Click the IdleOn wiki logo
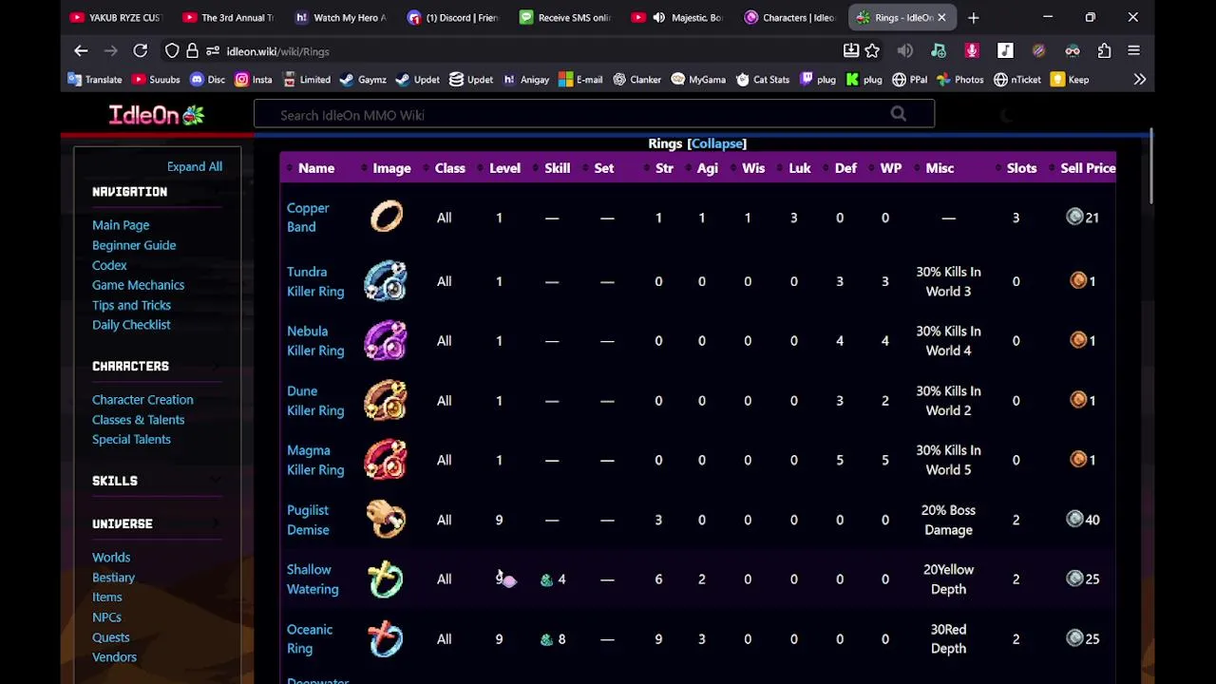This screenshot has width=1216, height=684. pos(157,115)
